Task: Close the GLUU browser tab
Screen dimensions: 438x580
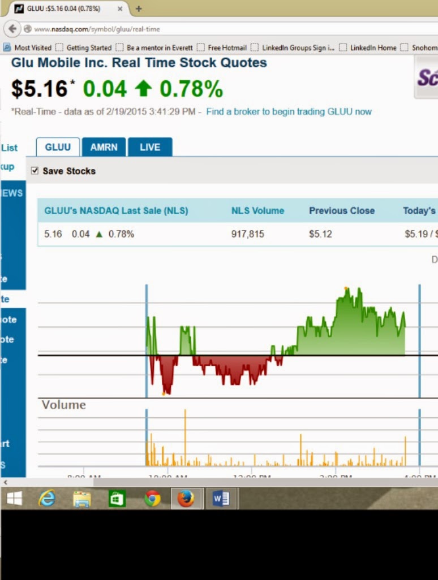Action: click(120, 9)
